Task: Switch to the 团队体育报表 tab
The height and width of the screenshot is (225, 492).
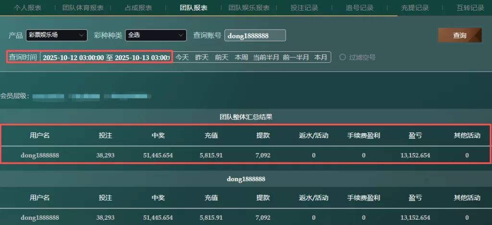Action: pyautogui.click(x=83, y=8)
